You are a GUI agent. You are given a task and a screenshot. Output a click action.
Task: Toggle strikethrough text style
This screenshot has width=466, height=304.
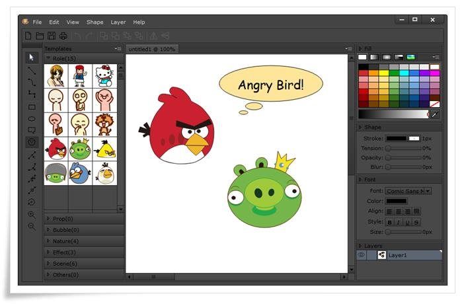416,222
